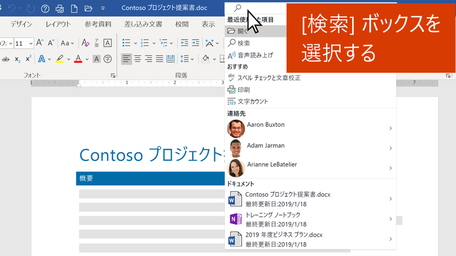Click the phonetic guide ruby icon
Image resolution: width=456 pixels, height=256 pixels.
(x=96, y=43)
